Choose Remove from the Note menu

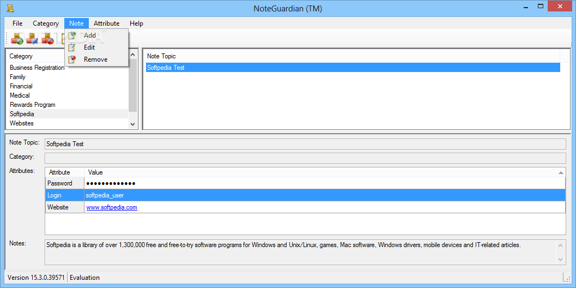click(96, 59)
